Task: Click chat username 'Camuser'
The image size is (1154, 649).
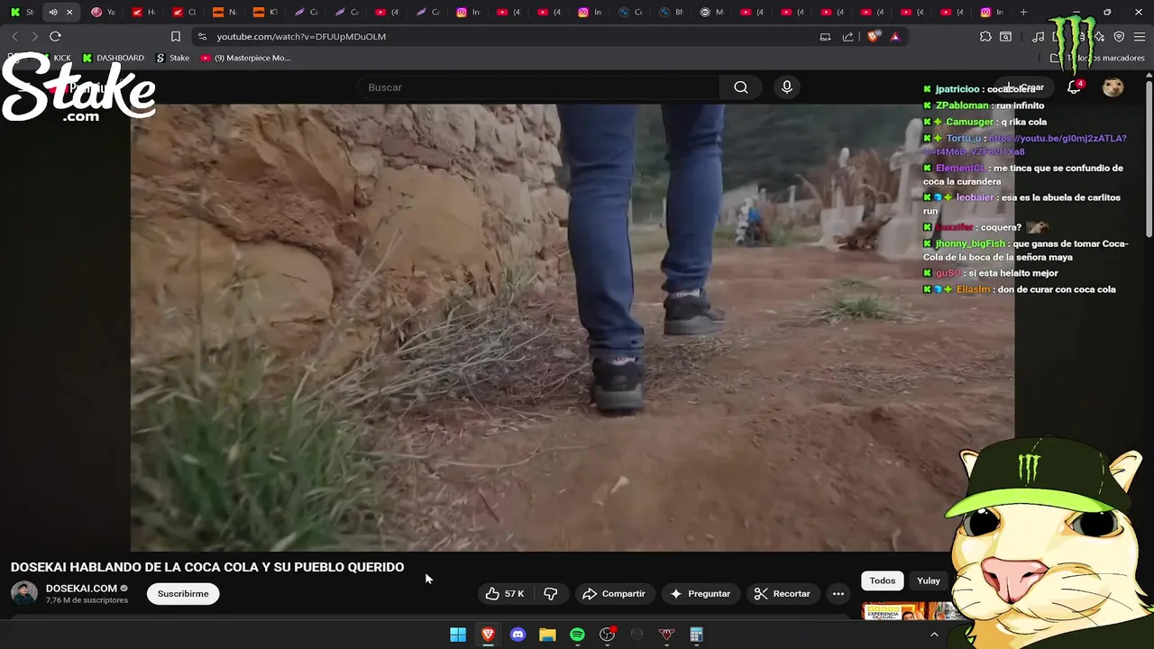Action: click(x=969, y=122)
